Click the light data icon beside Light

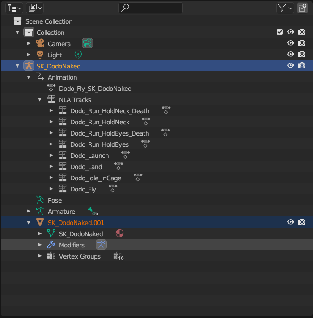click(x=78, y=55)
